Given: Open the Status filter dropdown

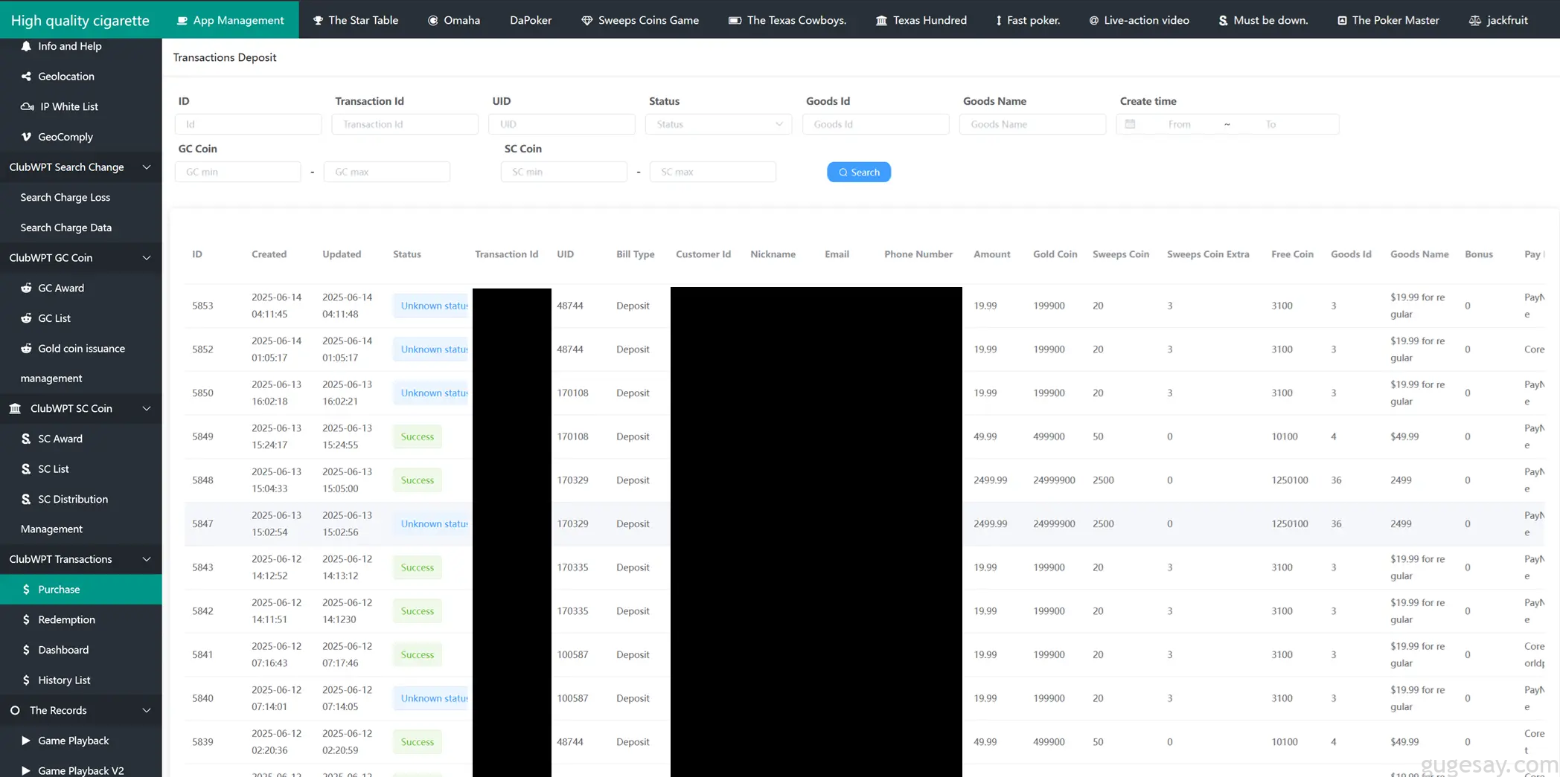Looking at the screenshot, I should pos(718,124).
